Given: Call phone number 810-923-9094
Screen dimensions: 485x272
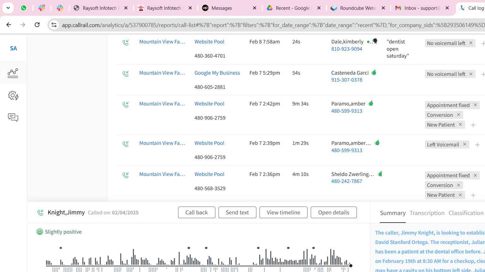Looking at the screenshot, I should pyautogui.click(x=347, y=49).
